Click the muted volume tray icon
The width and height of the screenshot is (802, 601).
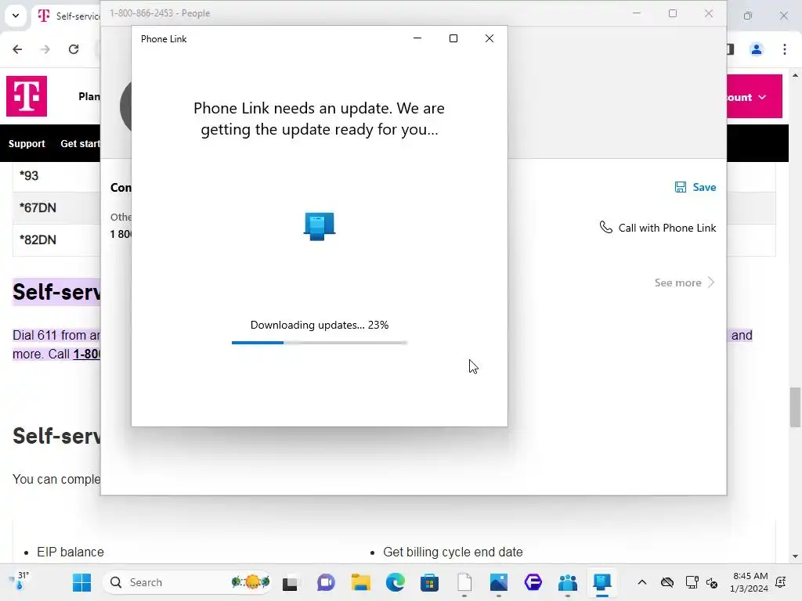point(712,582)
